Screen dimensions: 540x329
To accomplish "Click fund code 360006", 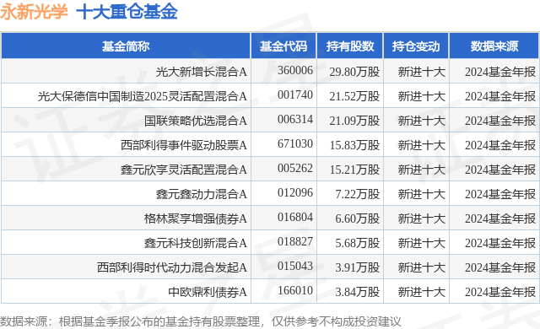I will (295, 70).
